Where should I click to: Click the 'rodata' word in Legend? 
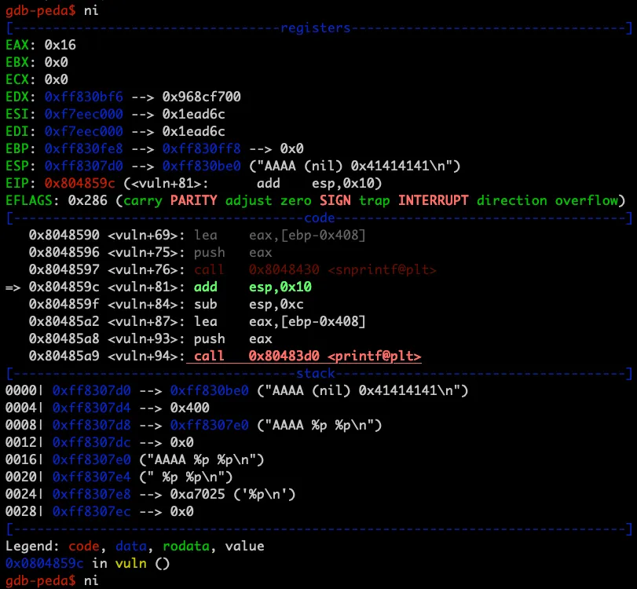tap(185, 546)
